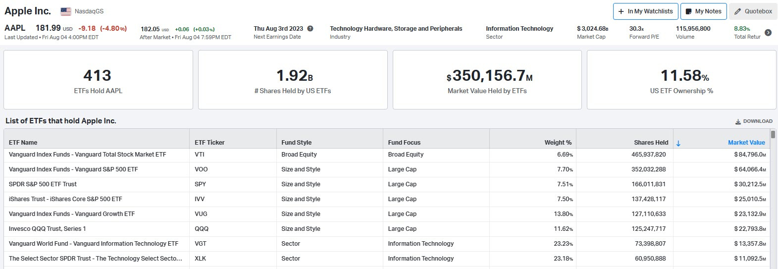The width and height of the screenshot is (778, 269).
Task: Click the 115,956,800 Volume value
Action: pos(693,29)
